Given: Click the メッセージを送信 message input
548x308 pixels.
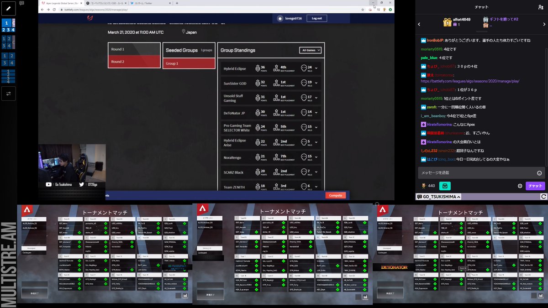Looking at the screenshot, I should pyautogui.click(x=481, y=172).
